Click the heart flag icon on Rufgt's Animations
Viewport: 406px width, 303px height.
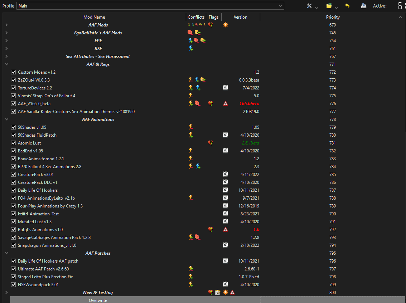[x=211, y=230]
